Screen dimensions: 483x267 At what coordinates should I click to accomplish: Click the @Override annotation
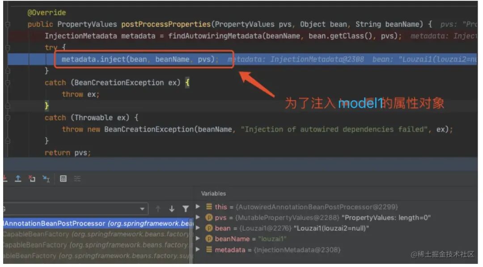47,13
